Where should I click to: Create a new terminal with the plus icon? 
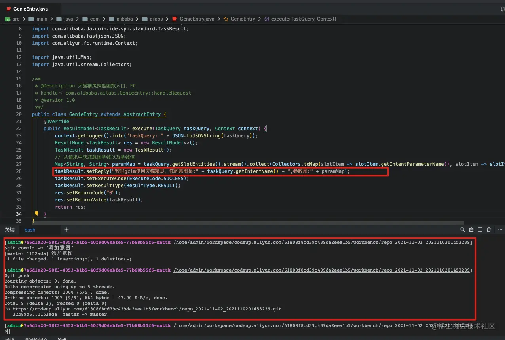pos(66,230)
